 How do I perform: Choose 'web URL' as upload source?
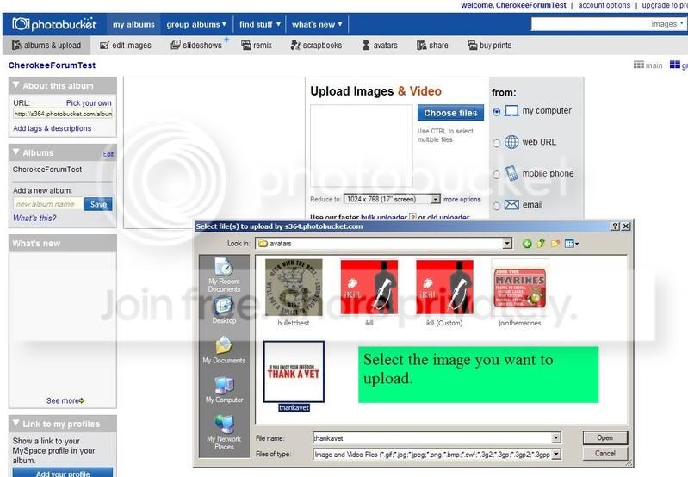497,143
